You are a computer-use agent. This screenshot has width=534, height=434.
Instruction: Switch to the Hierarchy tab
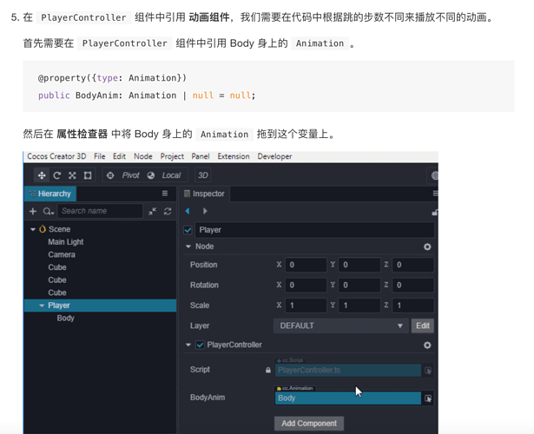(x=50, y=194)
